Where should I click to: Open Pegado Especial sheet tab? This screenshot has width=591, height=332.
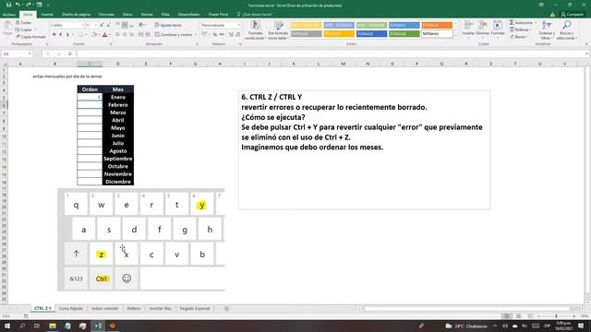pos(195,308)
